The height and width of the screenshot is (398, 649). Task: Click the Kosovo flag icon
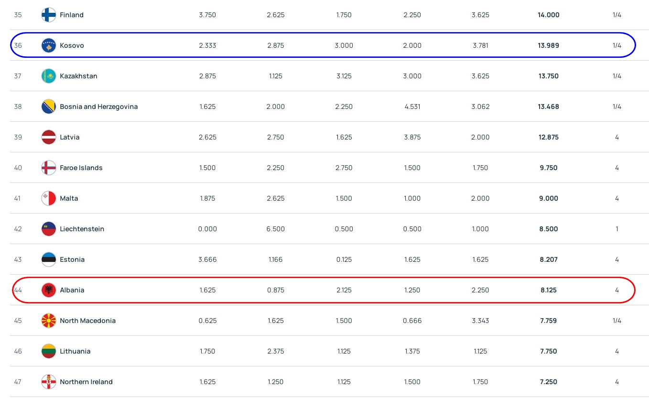49,45
